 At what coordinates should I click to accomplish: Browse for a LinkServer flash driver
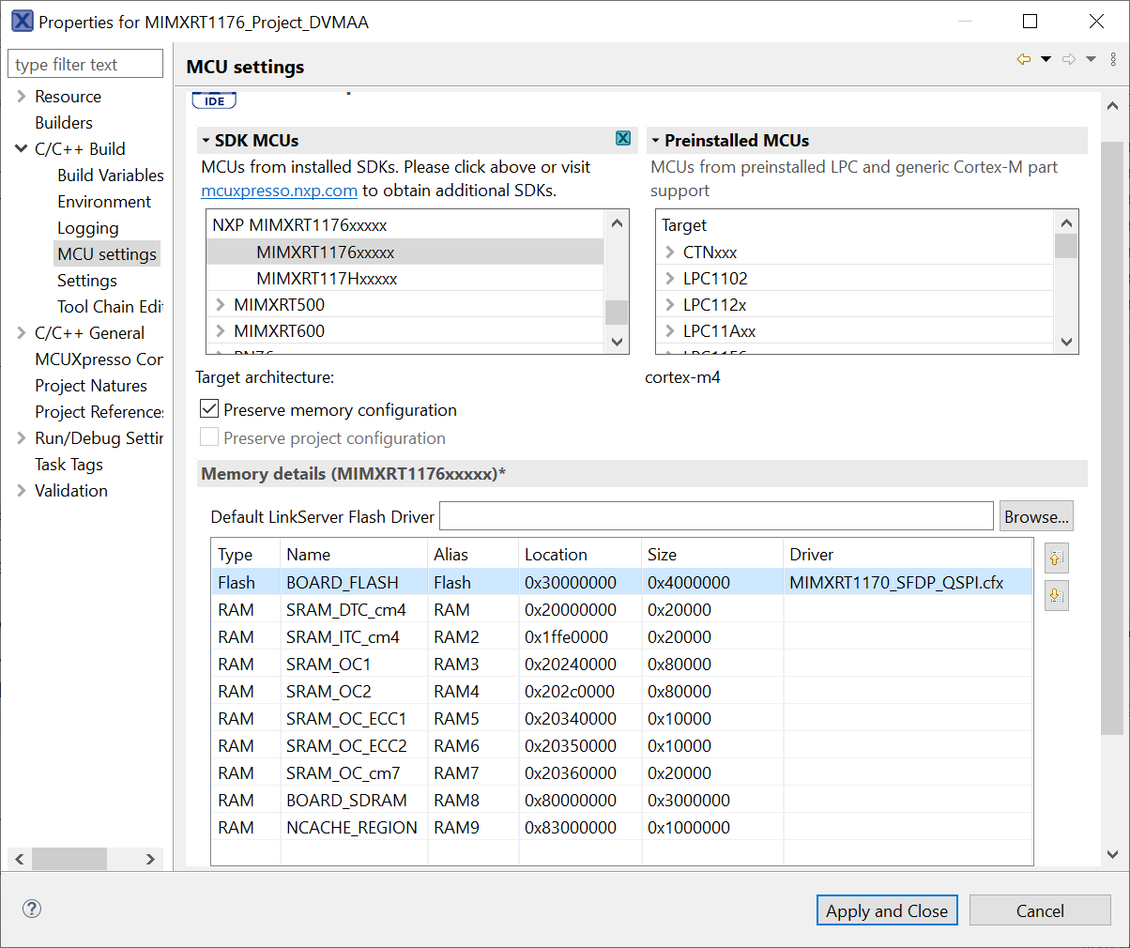[1036, 516]
